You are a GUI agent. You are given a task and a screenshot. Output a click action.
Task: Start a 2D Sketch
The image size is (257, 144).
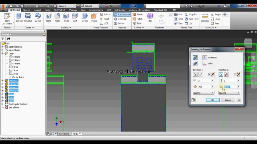[x=7, y=19]
